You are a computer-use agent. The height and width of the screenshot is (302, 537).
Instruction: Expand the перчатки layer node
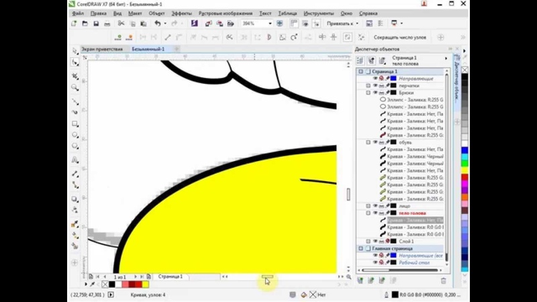click(368, 86)
